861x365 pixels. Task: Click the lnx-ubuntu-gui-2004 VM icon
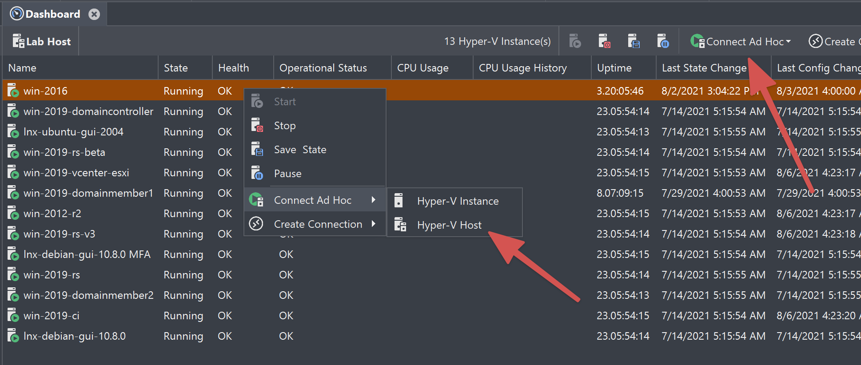tap(13, 132)
